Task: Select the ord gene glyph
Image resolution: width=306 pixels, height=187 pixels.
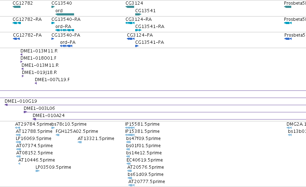Action: 65,14
